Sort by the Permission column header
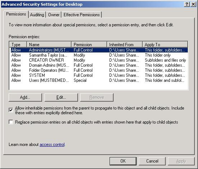 89,45
